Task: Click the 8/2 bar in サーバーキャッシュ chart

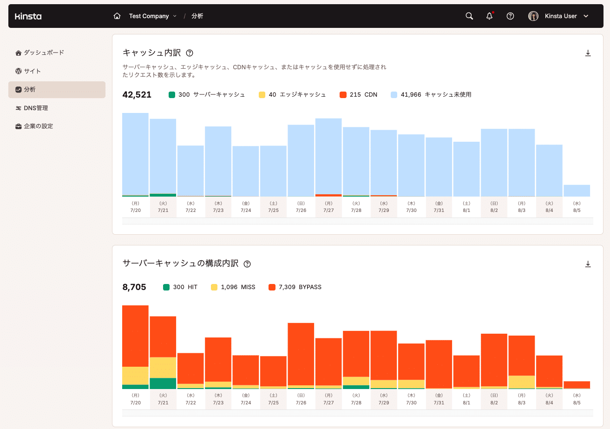Action: pos(494,361)
